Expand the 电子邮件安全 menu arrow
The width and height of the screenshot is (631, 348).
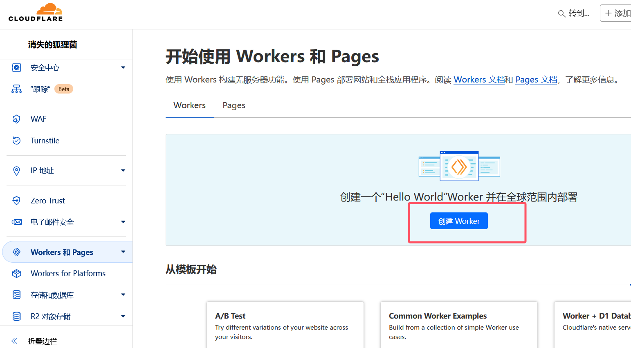click(x=123, y=222)
